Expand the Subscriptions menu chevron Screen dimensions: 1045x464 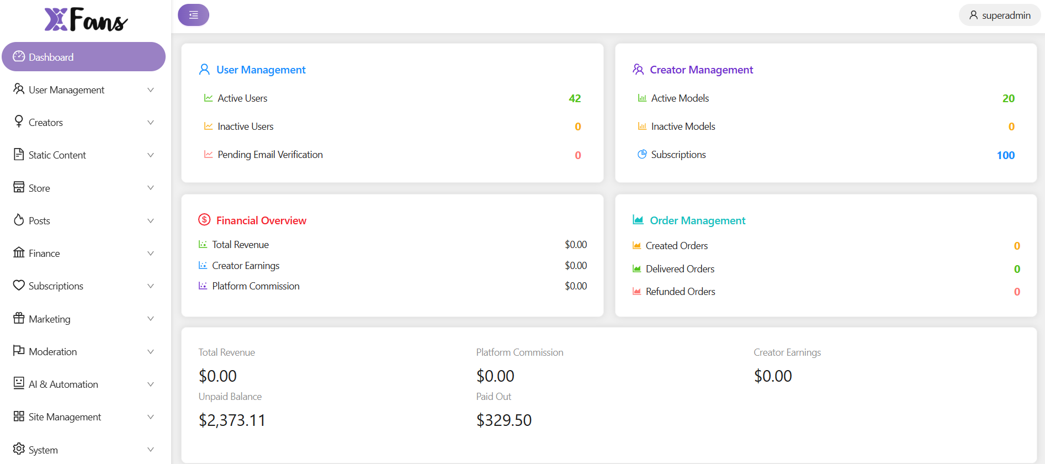point(150,286)
